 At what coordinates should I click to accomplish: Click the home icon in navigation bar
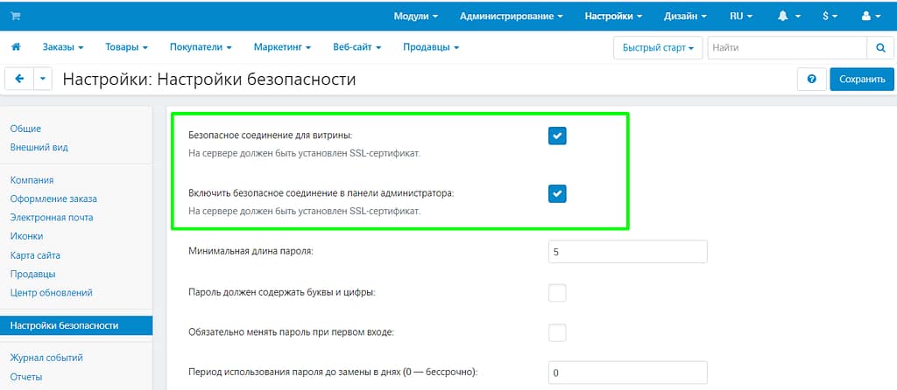pyautogui.click(x=16, y=46)
